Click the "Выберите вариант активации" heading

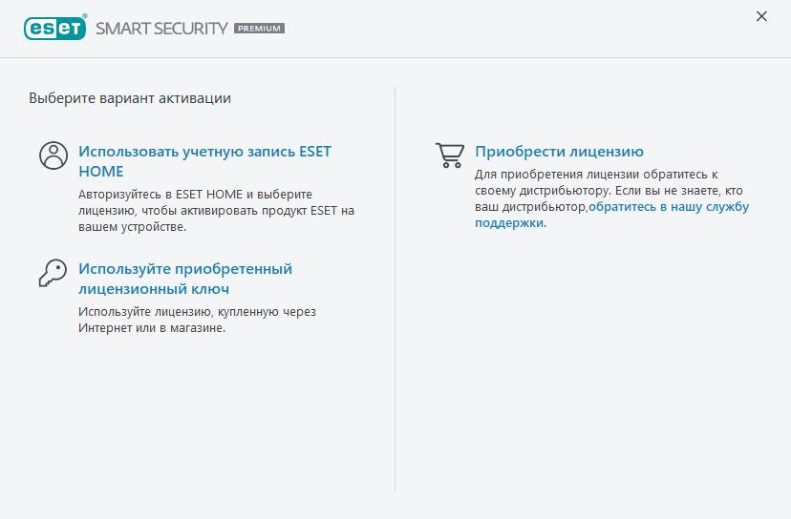130,98
